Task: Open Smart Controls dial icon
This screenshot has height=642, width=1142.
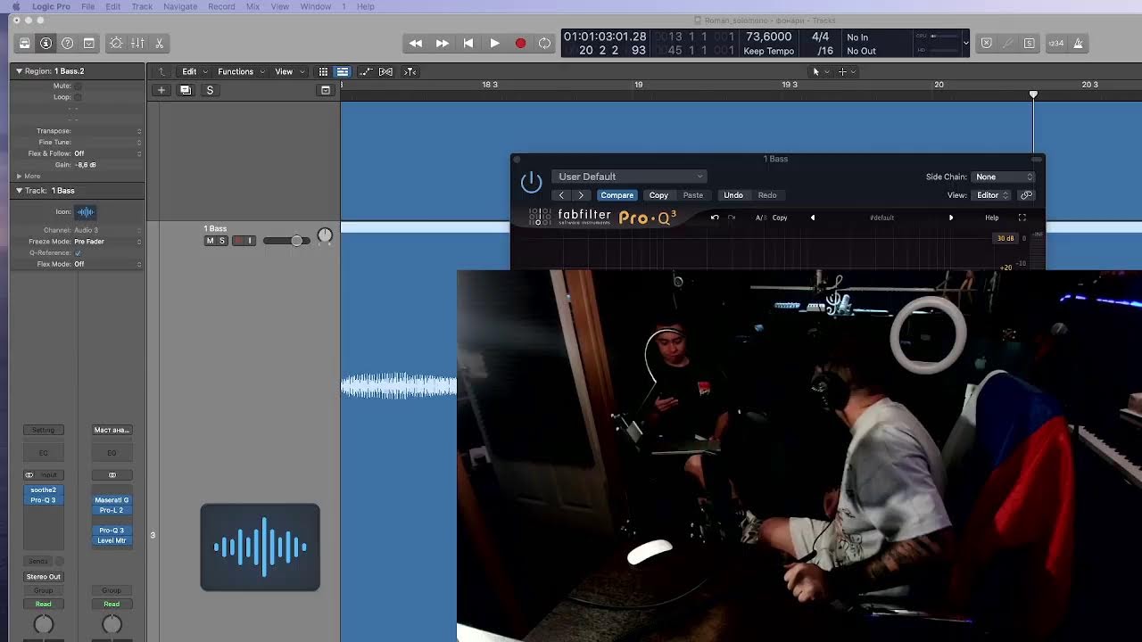Action: point(116,43)
